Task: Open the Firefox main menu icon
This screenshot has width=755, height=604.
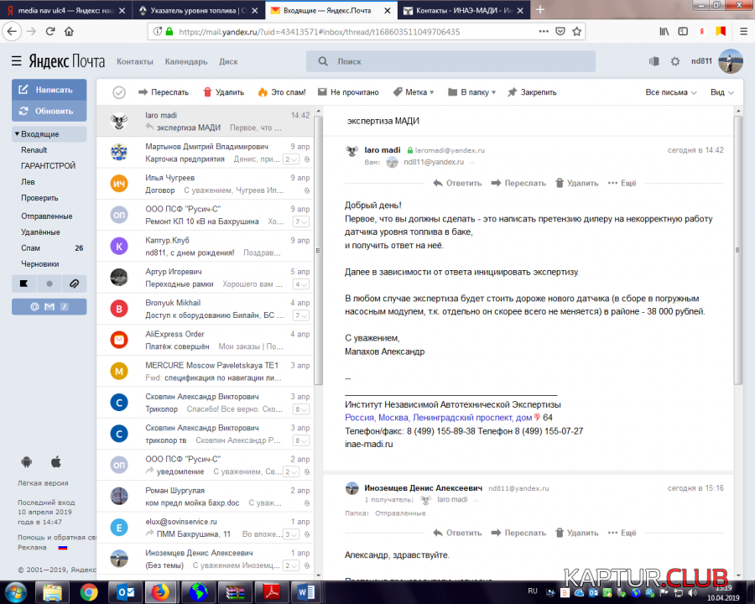Action: [743, 31]
